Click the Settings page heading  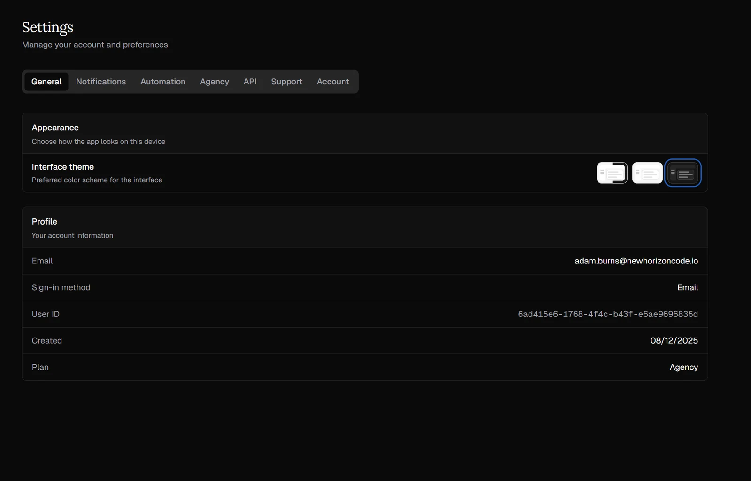pyautogui.click(x=47, y=28)
